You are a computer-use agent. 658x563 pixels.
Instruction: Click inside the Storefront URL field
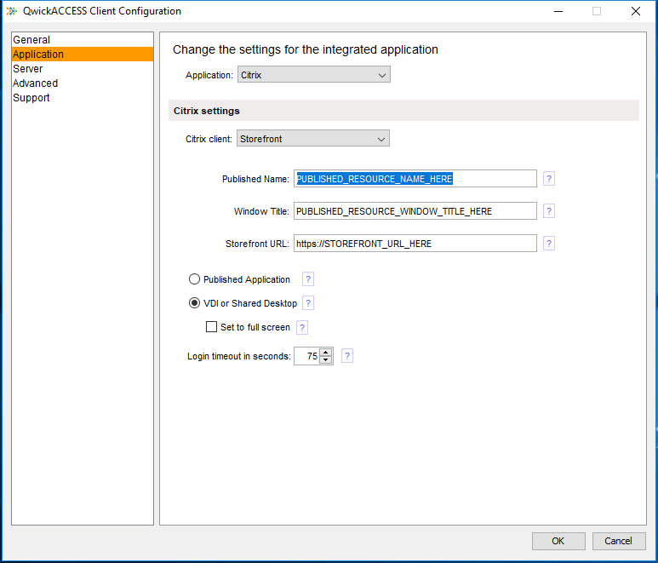click(x=415, y=244)
